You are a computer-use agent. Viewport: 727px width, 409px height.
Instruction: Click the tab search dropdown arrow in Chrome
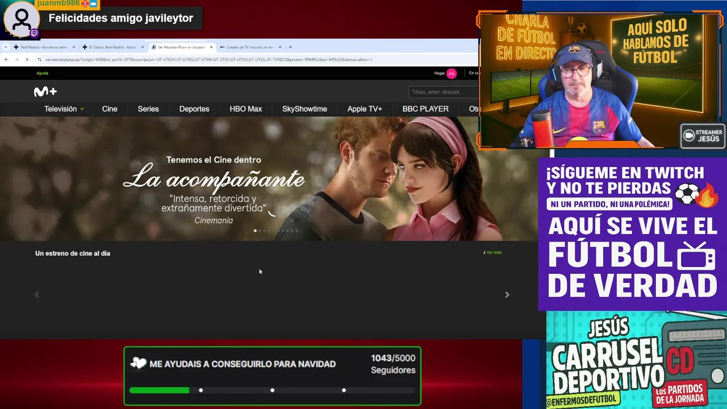tap(6, 47)
